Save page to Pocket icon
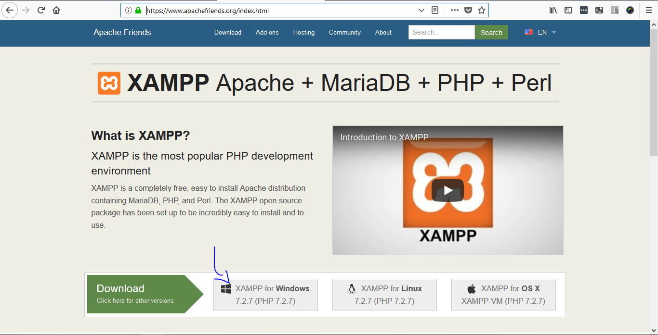The image size is (658, 335). click(468, 10)
